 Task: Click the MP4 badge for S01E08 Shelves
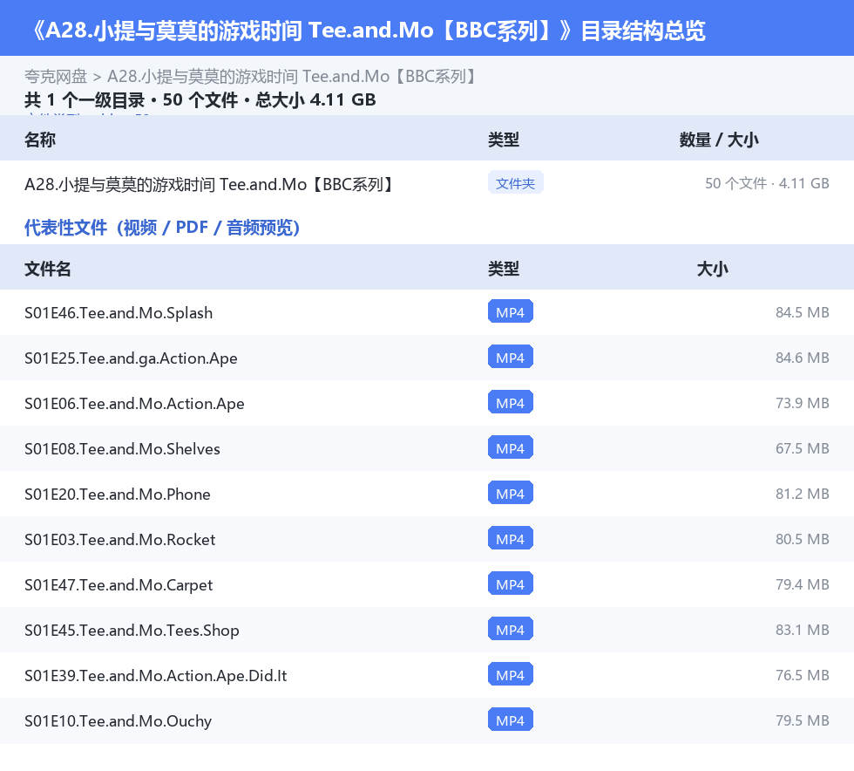511,447
